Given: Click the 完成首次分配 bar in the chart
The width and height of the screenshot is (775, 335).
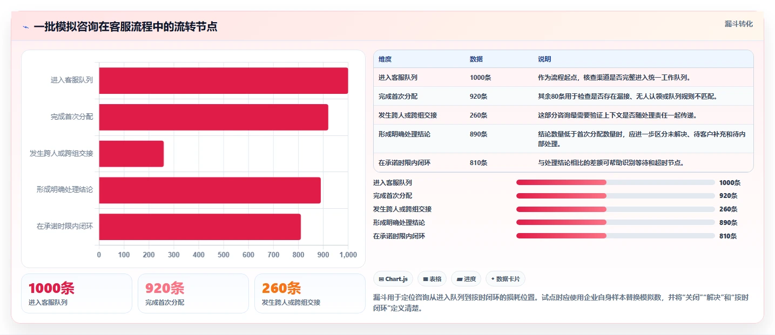Looking at the screenshot, I should point(213,117).
